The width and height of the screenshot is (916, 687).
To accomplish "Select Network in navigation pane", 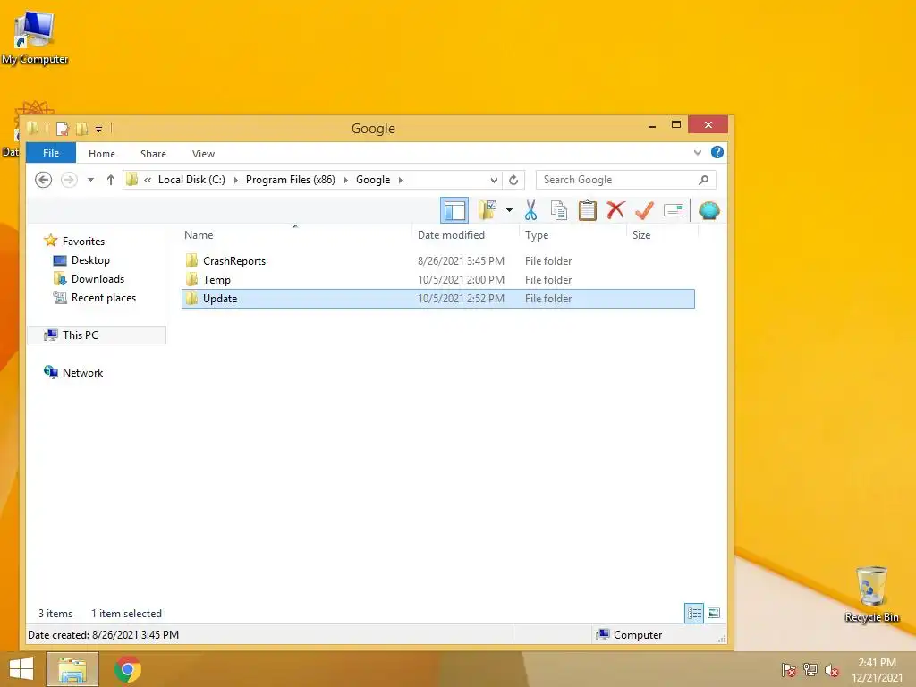I will 82,373.
